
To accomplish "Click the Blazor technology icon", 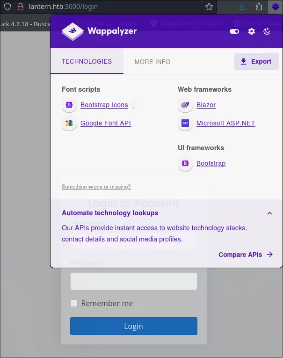I will pos(185,105).
